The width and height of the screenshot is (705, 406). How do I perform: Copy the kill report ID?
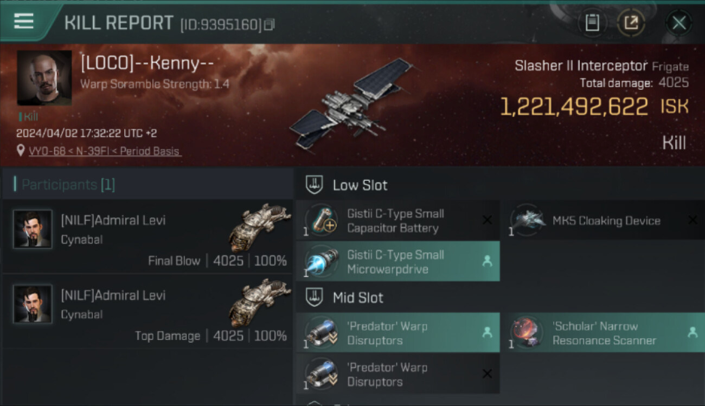[x=270, y=24]
